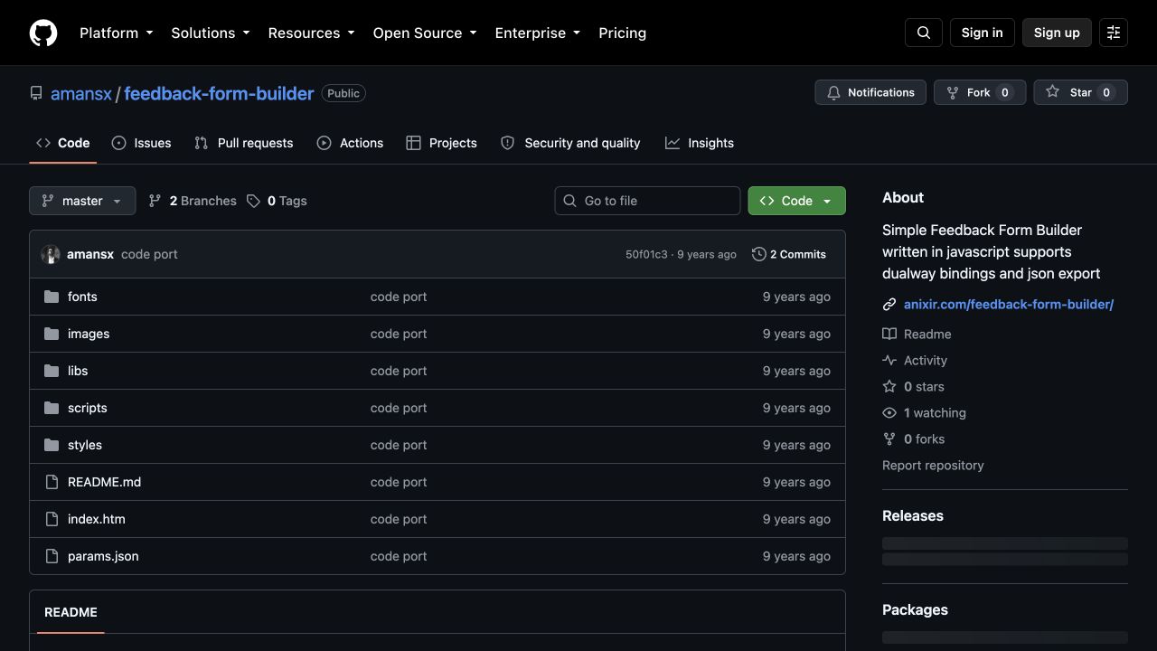The height and width of the screenshot is (651, 1157).
Task: Click the Sign in button
Action: tap(982, 33)
